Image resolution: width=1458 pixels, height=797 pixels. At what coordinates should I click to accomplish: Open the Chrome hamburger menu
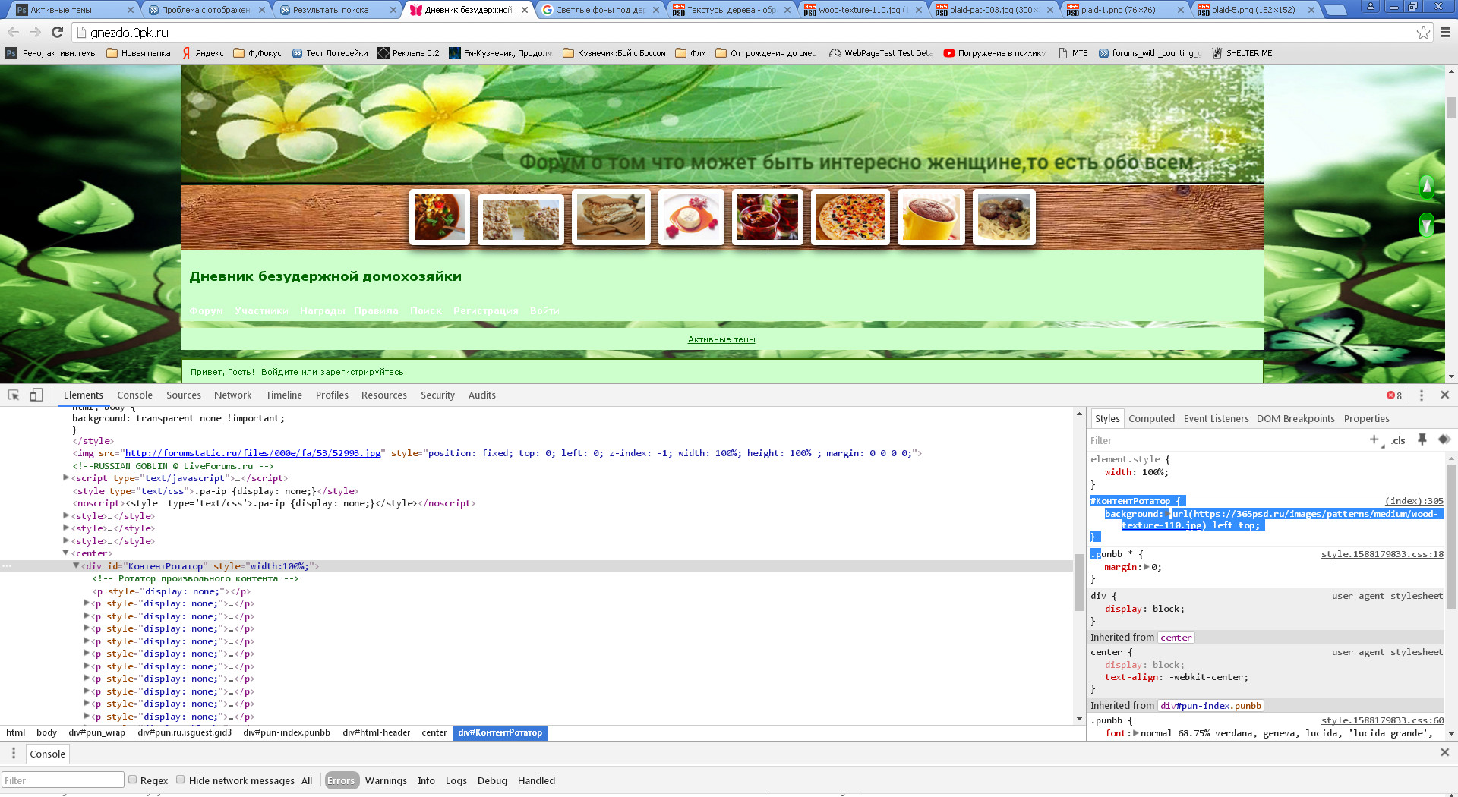pyautogui.click(x=1445, y=32)
